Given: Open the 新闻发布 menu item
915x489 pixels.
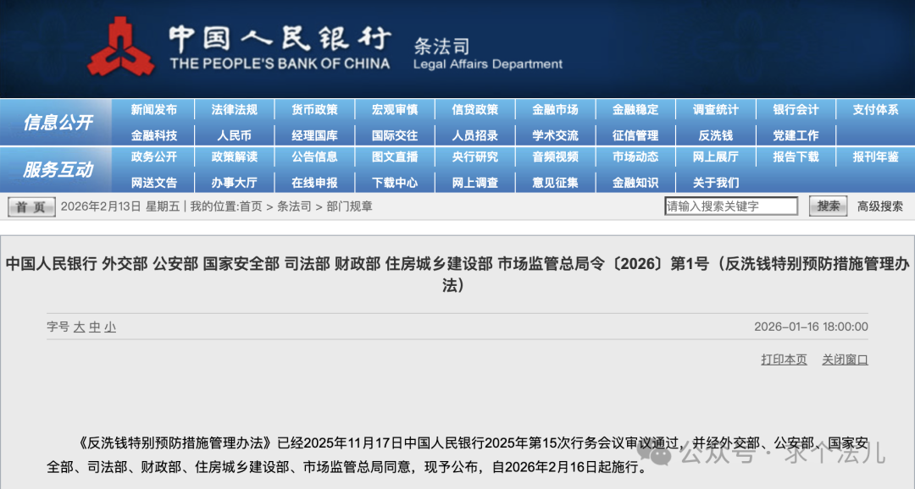Looking at the screenshot, I should [x=154, y=110].
